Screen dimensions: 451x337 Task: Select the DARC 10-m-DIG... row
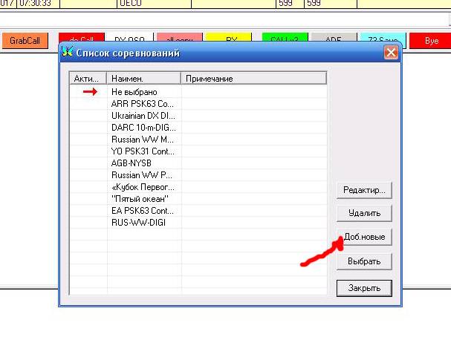pyautogui.click(x=198, y=128)
